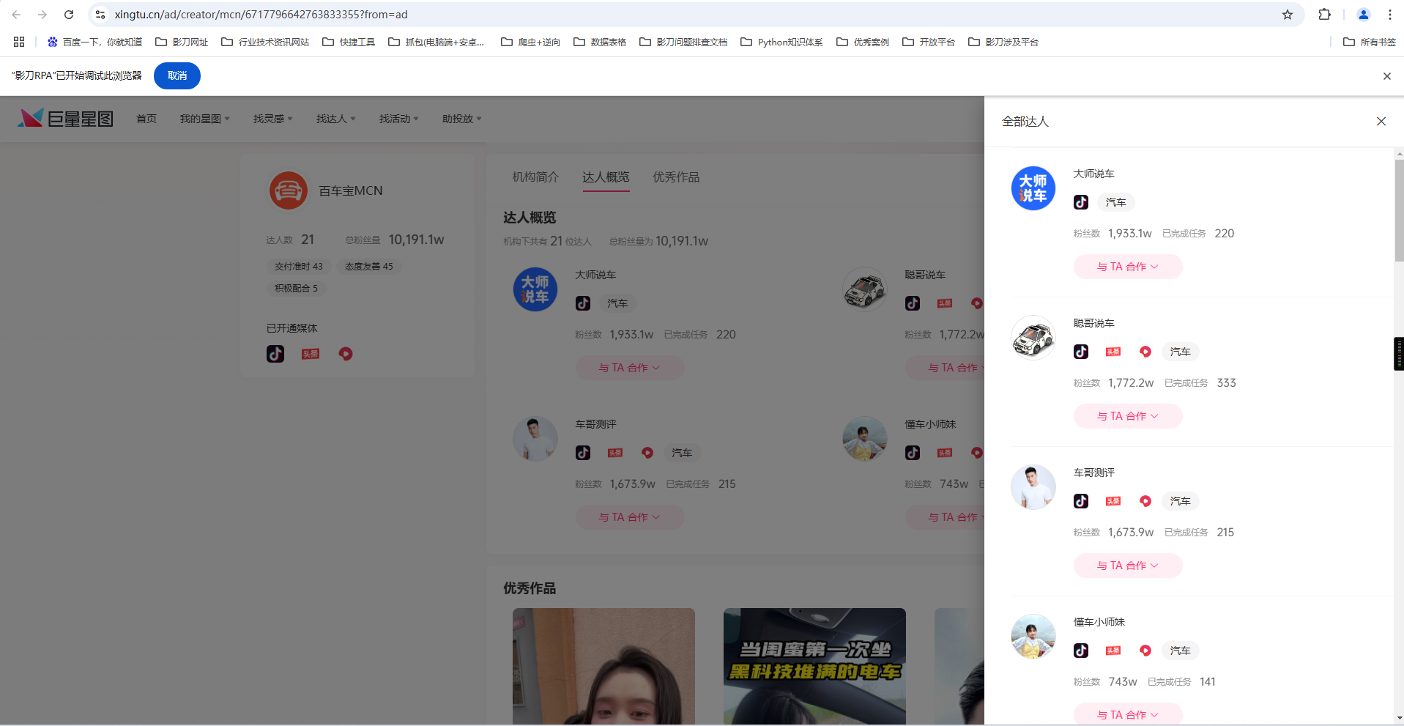
Task: Click the 取消 debugging button
Action: point(177,75)
